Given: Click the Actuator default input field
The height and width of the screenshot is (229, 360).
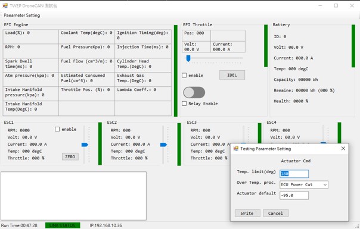Looking at the screenshot, I should coord(294,196).
